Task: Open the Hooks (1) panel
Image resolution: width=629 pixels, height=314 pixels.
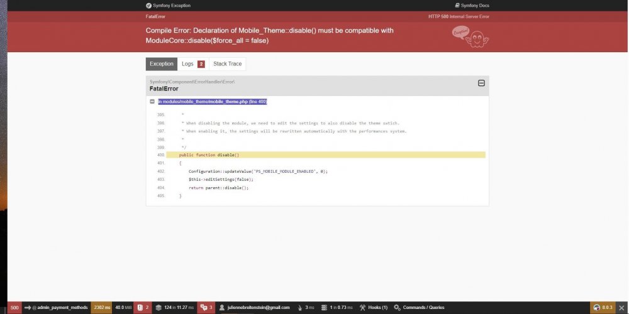Action: [x=374, y=308]
